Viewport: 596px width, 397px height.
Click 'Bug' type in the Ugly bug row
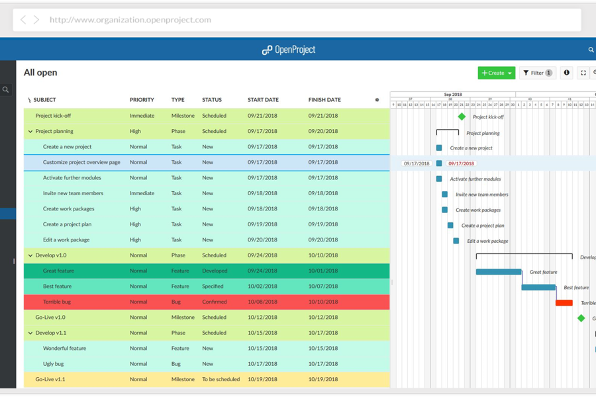[176, 364]
